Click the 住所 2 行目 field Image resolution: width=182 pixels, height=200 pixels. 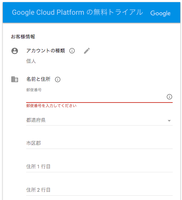[99, 190]
